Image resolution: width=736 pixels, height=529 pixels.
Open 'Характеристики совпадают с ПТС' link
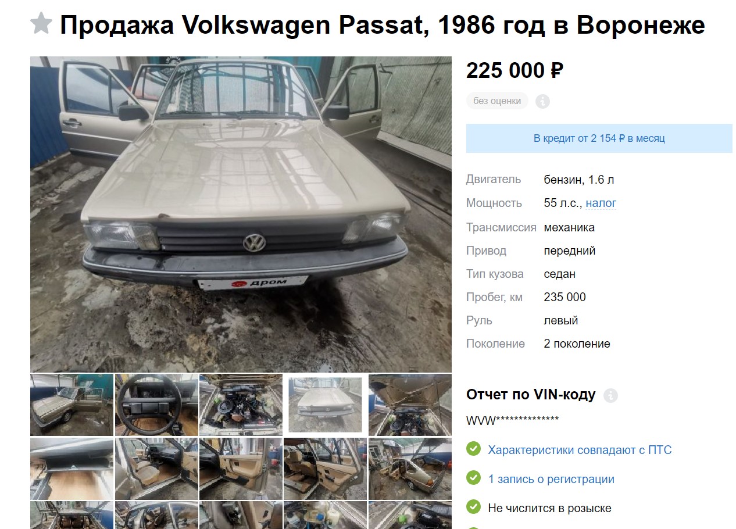click(580, 450)
